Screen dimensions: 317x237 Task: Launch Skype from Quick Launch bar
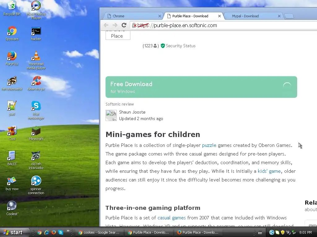61,232
